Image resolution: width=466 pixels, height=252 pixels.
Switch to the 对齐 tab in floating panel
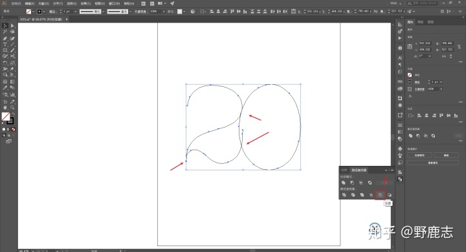click(344, 170)
